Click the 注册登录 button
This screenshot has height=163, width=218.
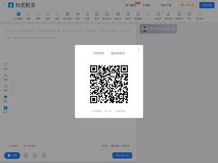[x=207, y=5]
